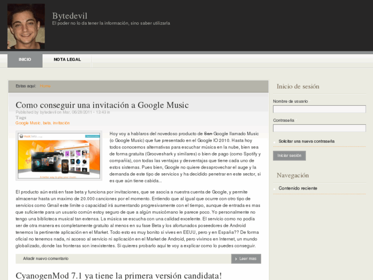Select the Google Music tag
373x280 pixels.
click(28, 123)
